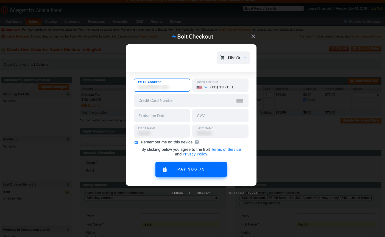Click Get help for this page
Screen dimensions: 385x237
point(362,22)
